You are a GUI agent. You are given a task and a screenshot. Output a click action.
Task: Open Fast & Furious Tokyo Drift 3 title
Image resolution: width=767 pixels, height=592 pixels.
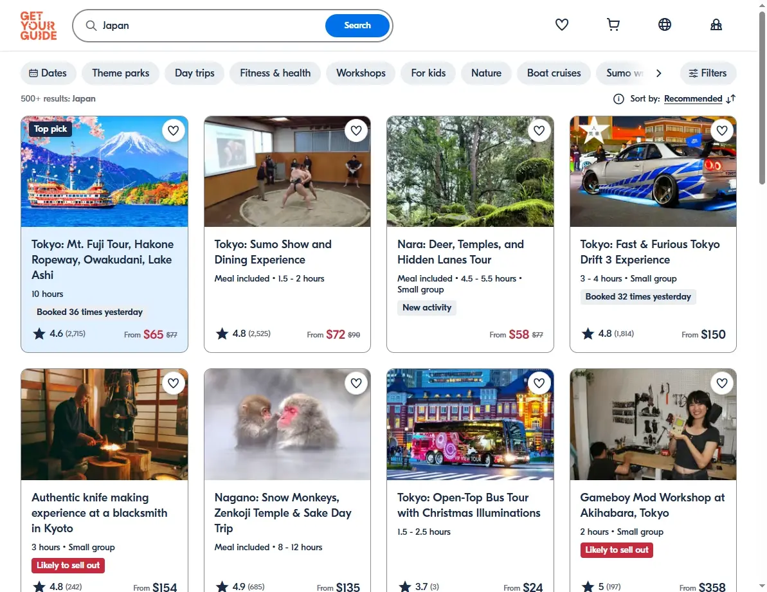coord(649,252)
